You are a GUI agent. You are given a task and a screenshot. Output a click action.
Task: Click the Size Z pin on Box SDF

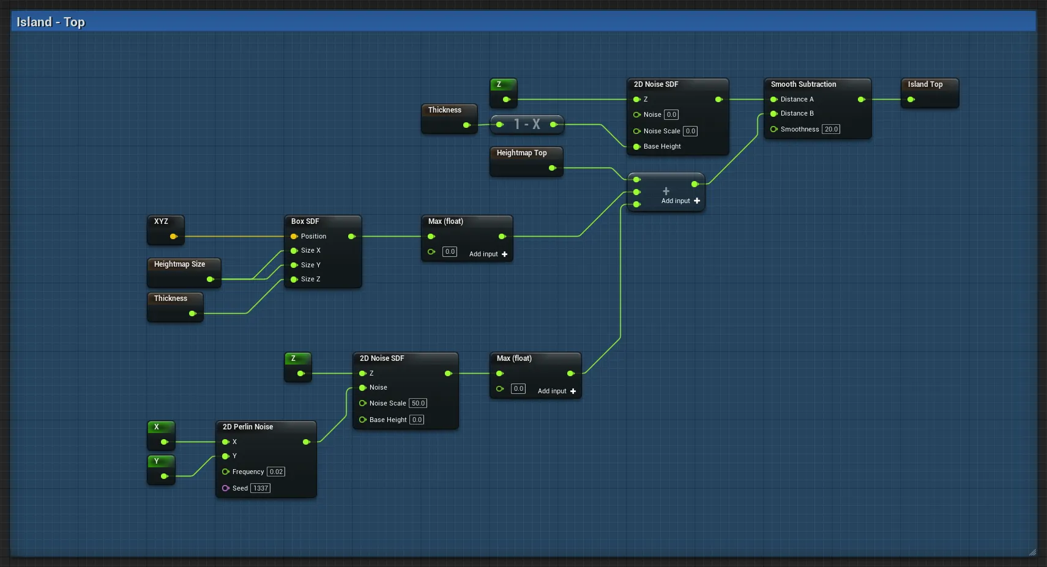click(x=294, y=279)
